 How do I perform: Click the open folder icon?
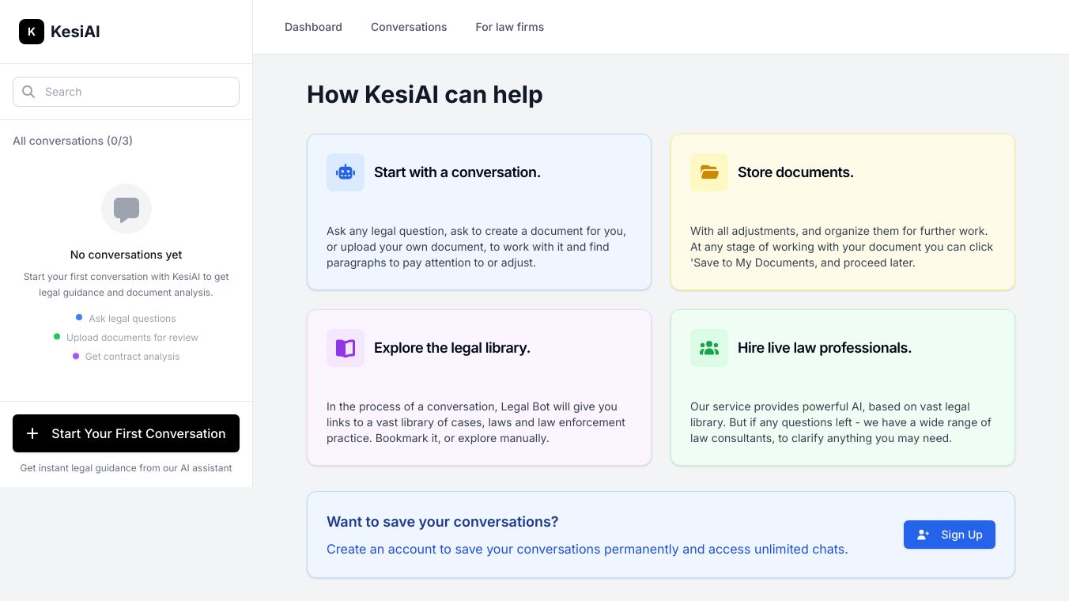(709, 172)
